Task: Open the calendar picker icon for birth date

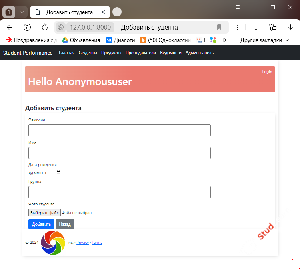Action: pyautogui.click(x=58, y=172)
